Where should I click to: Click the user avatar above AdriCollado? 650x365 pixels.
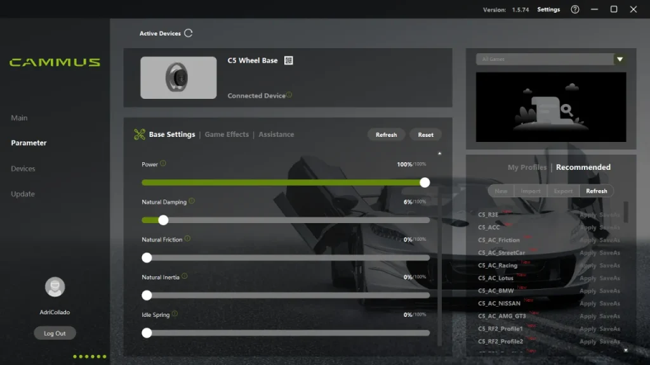(x=55, y=287)
